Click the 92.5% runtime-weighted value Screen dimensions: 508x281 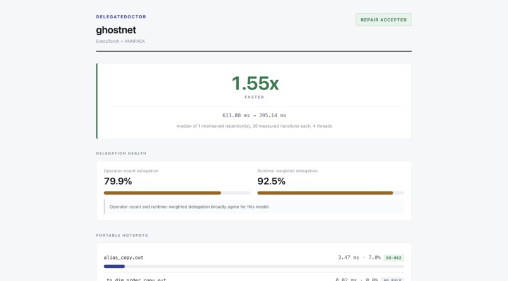[x=271, y=181]
